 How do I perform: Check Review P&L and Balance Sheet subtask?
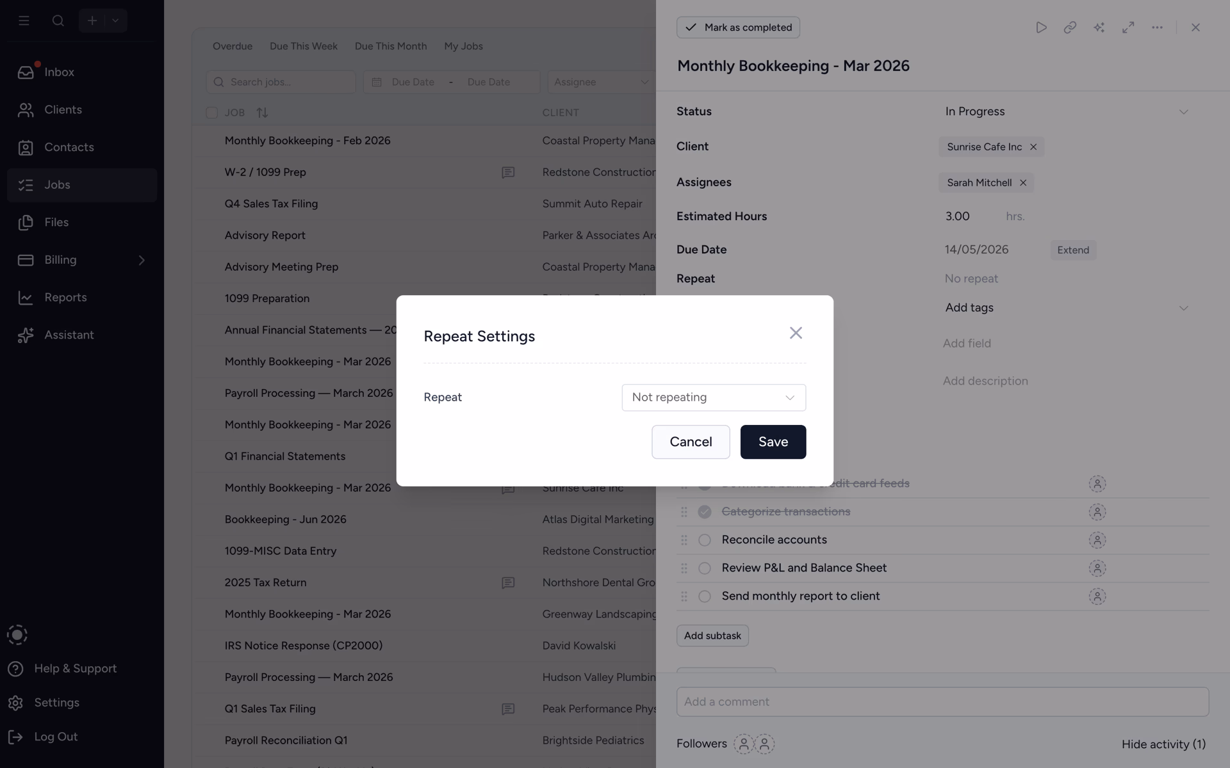(x=705, y=568)
